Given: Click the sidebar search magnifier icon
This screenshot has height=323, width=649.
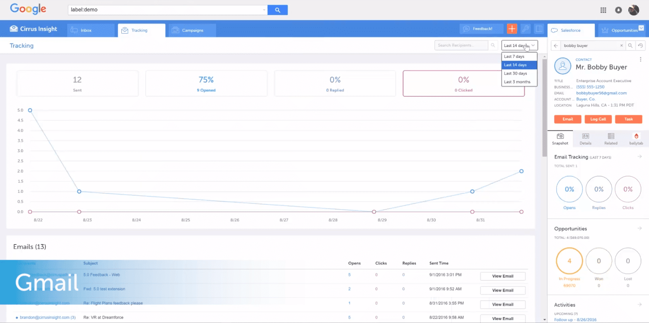Looking at the screenshot, I should click(x=630, y=46).
